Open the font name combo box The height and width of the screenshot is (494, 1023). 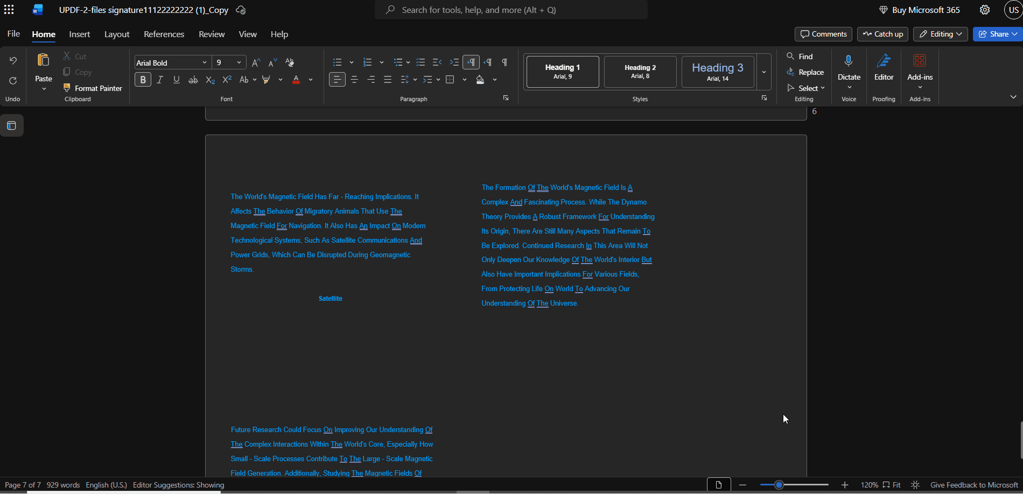coord(172,62)
